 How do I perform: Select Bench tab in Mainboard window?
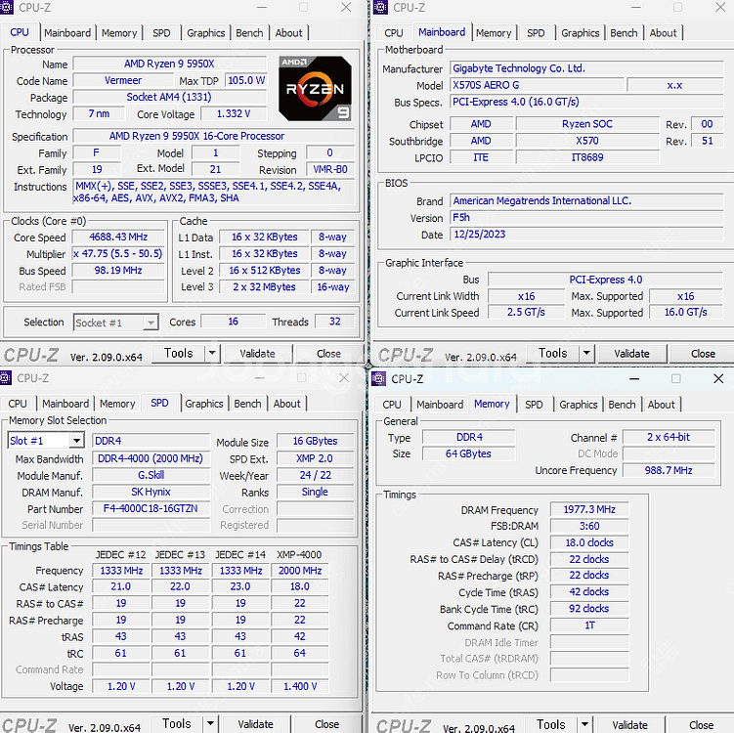624,33
